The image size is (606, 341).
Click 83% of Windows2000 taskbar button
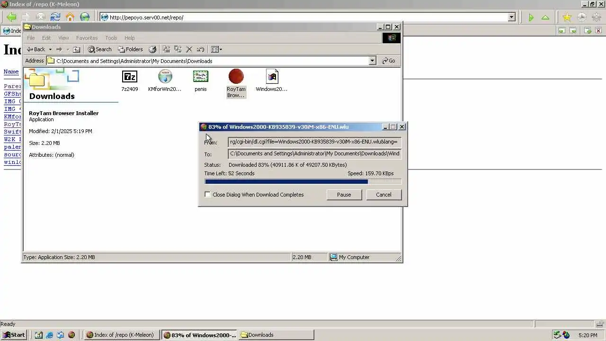point(199,335)
